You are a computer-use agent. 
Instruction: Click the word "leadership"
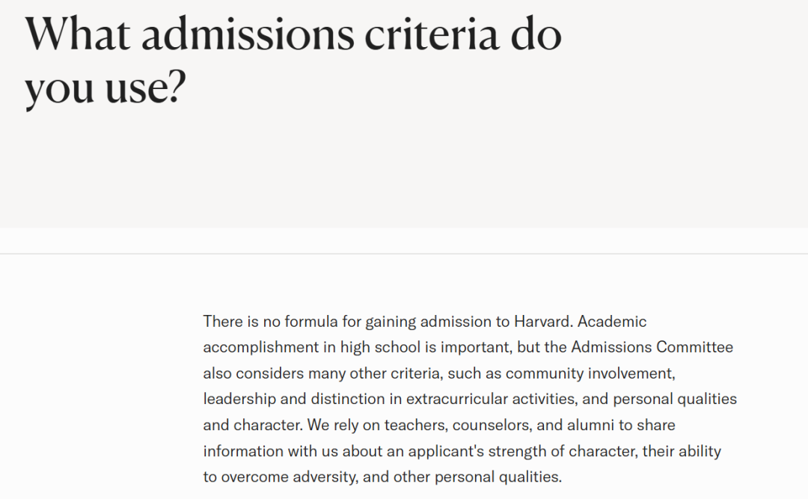[239, 399]
